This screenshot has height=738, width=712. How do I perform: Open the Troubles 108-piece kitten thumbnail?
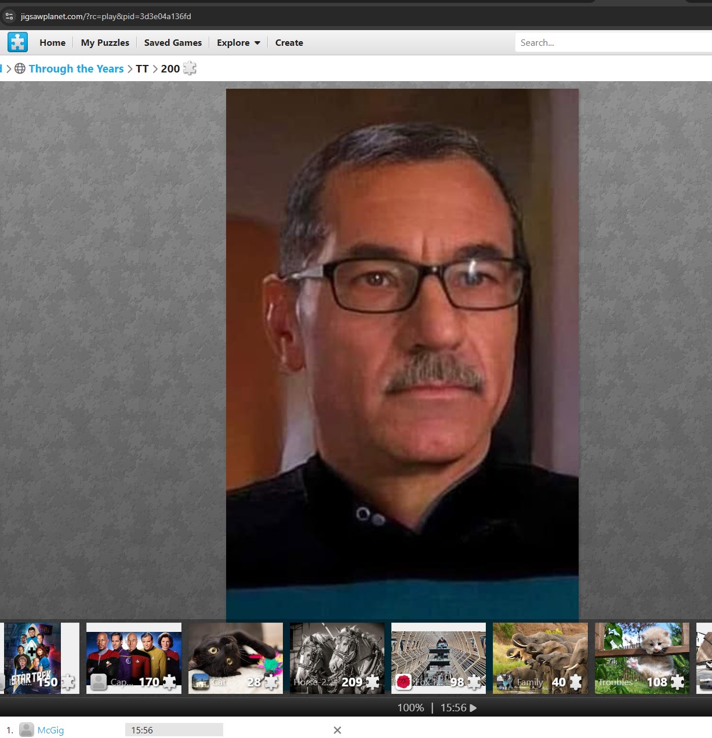[x=642, y=658]
